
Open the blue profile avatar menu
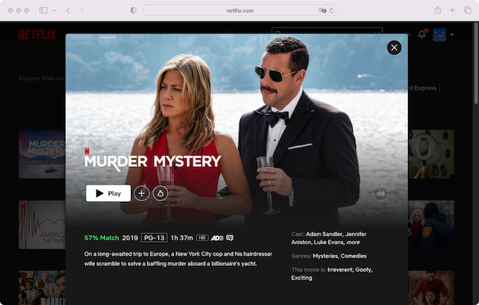(x=439, y=34)
